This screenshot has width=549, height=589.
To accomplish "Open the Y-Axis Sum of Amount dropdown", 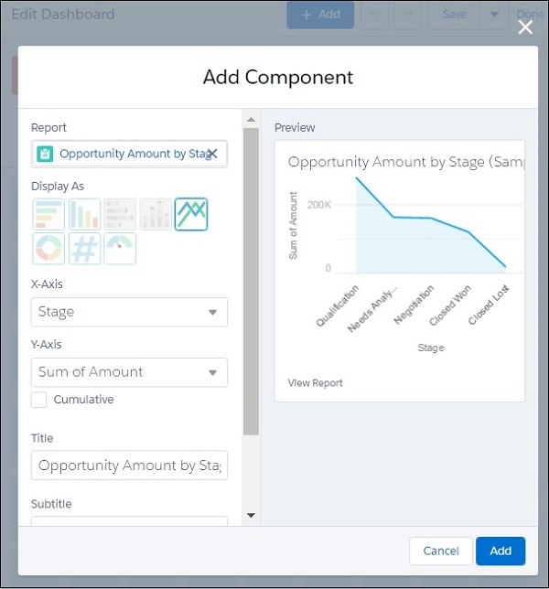I will tap(129, 372).
